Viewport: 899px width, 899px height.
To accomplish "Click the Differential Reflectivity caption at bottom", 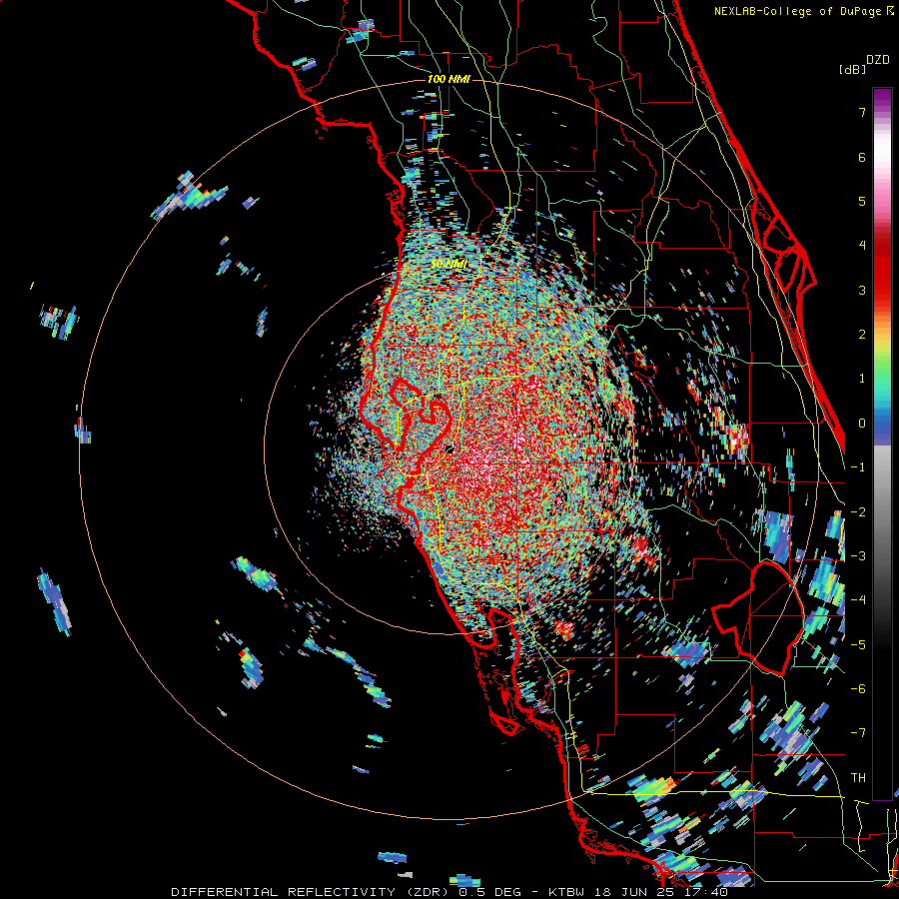I will pyautogui.click(x=449, y=892).
